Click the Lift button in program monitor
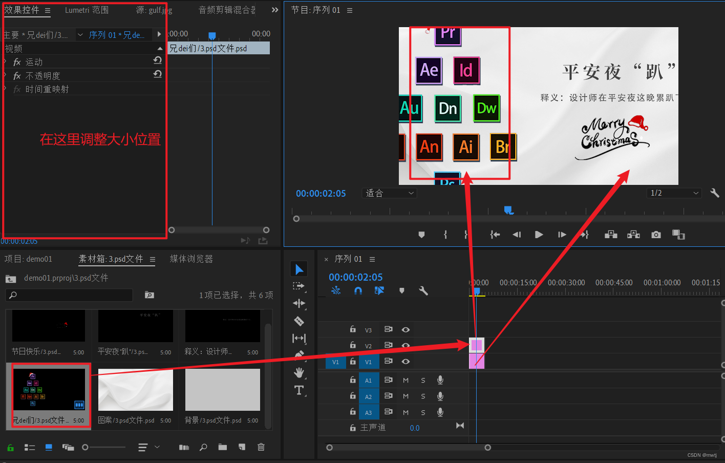The width and height of the screenshot is (725, 463). (x=611, y=235)
